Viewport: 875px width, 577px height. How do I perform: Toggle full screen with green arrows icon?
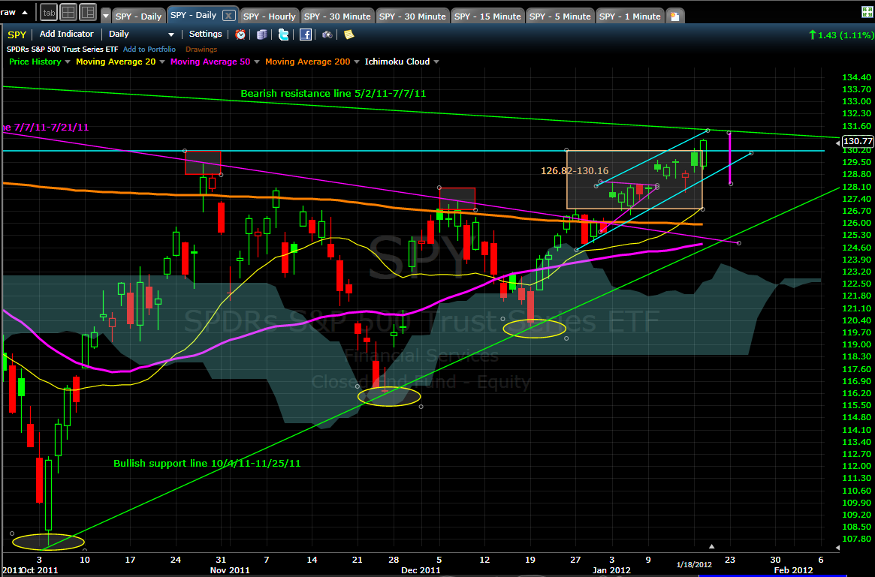point(867,12)
